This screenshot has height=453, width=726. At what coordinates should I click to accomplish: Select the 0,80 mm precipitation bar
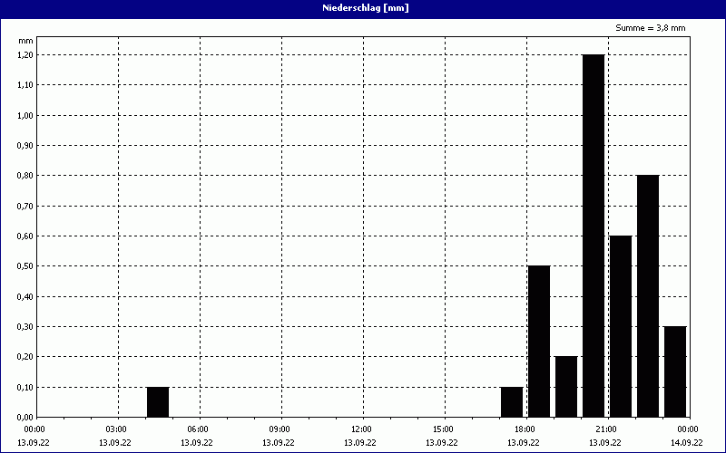648,295
